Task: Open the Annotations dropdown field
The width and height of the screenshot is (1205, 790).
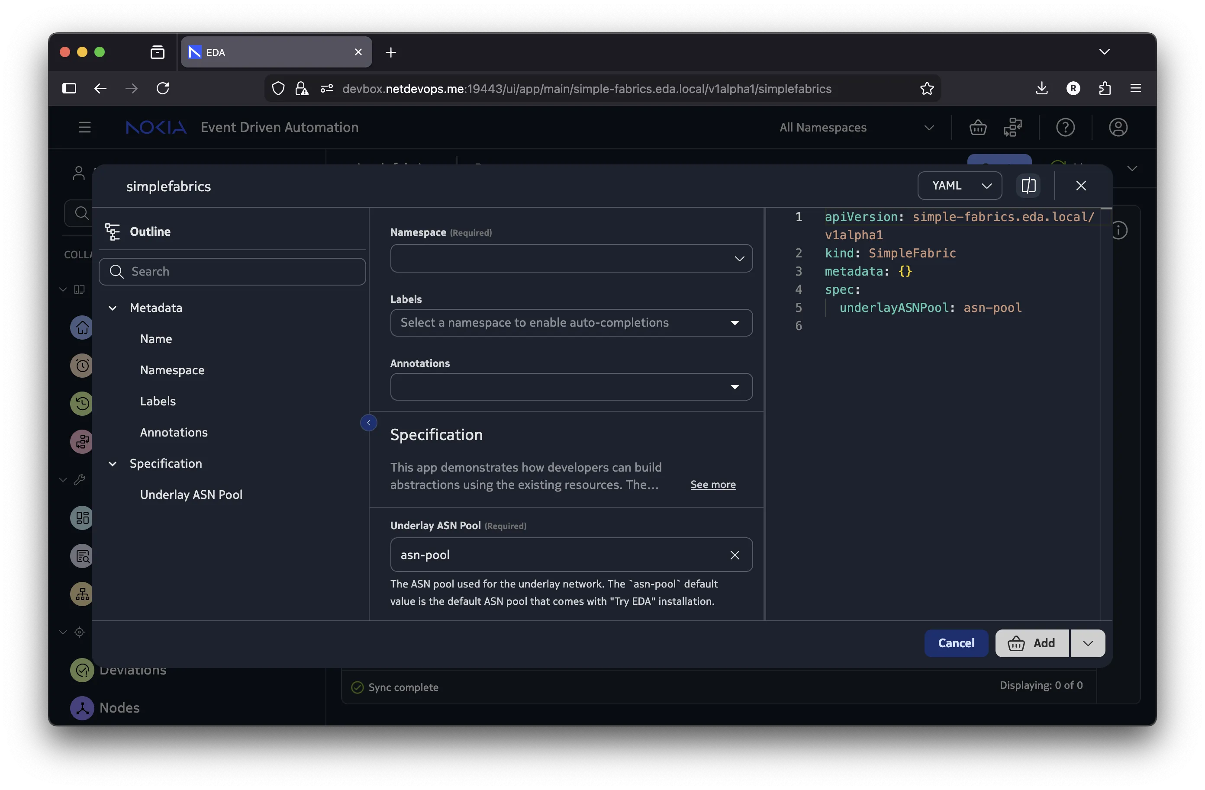Action: click(571, 387)
